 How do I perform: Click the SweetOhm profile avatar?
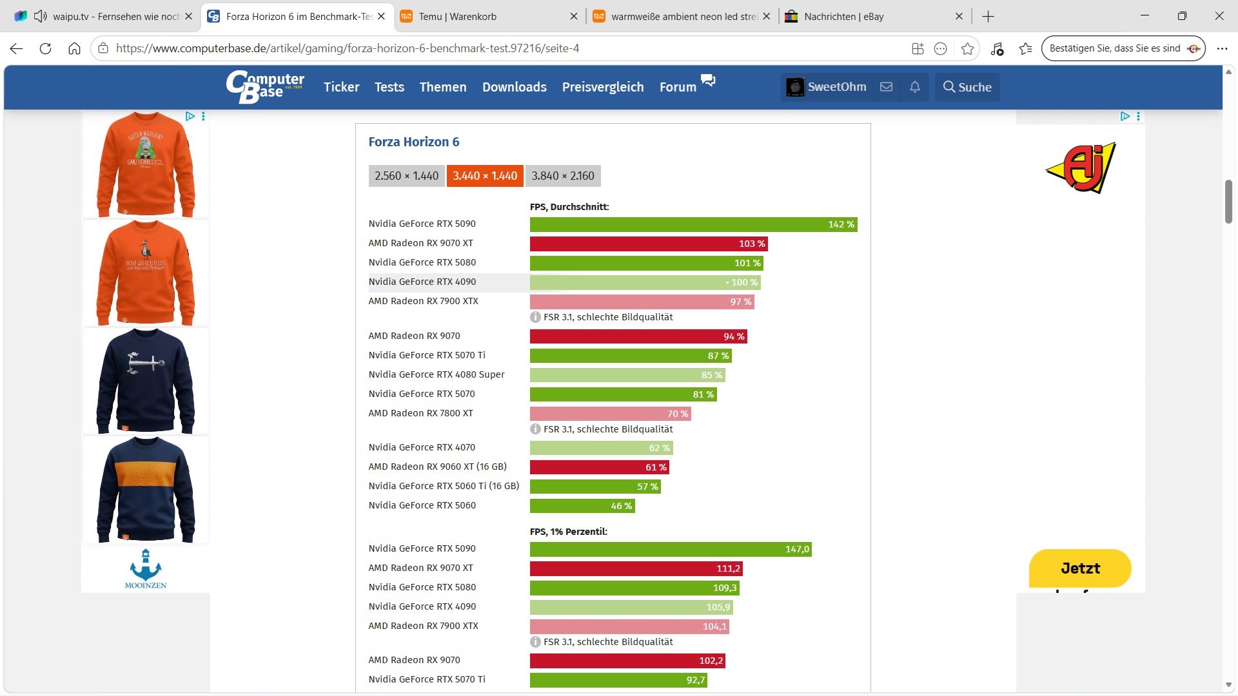point(795,87)
